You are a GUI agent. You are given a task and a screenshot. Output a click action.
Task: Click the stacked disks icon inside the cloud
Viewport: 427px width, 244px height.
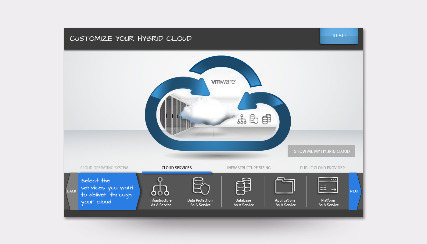(x=267, y=118)
